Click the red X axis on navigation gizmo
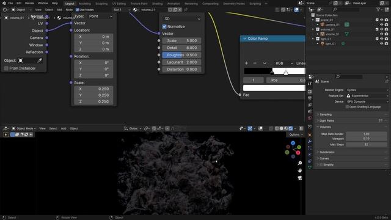 coord(298,153)
